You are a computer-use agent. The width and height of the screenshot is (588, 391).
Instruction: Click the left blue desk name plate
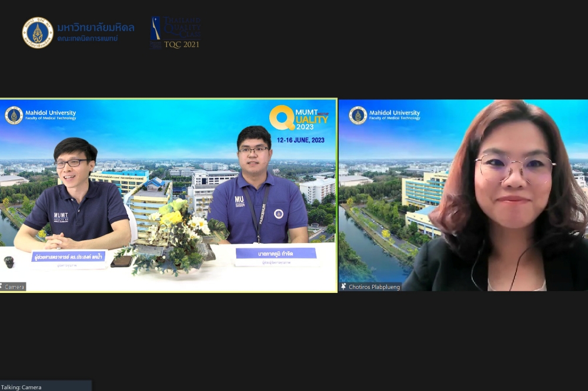pyautogui.click(x=68, y=257)
